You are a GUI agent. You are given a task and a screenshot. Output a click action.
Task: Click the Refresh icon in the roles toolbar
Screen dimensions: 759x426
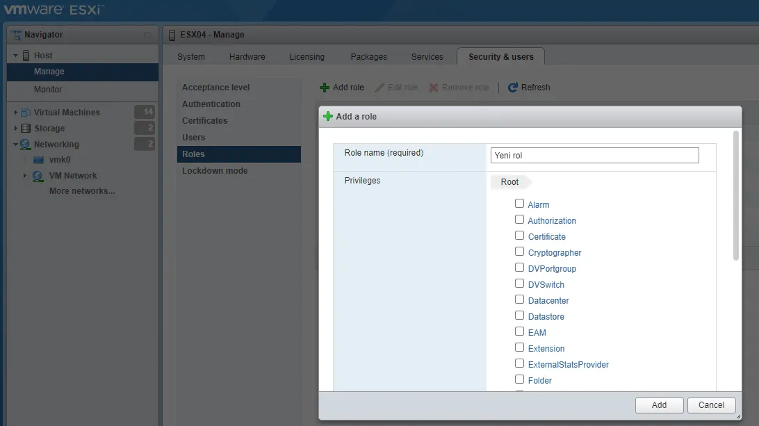(x=513, y=88)
